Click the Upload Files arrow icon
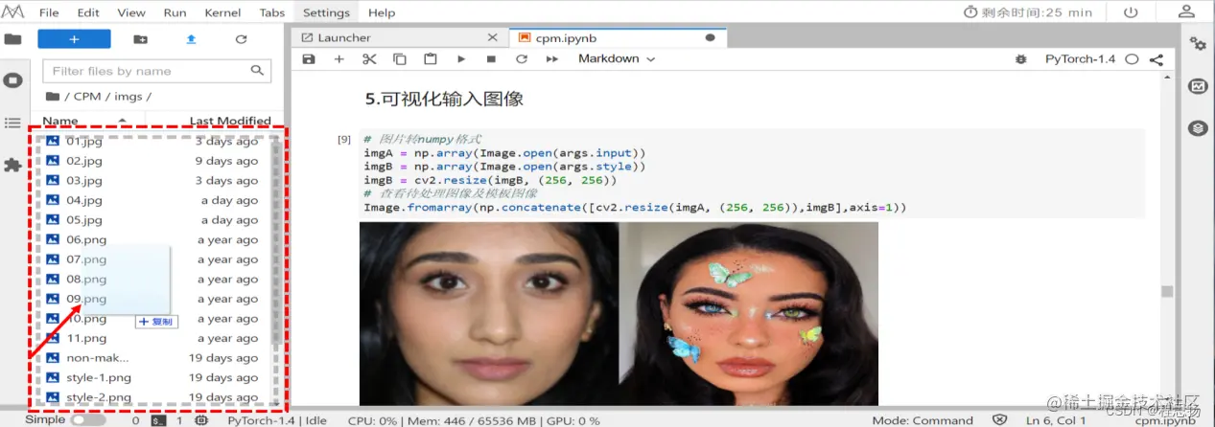The height and width of the screenshot is (427, 1215). click(x=191, y=39)
